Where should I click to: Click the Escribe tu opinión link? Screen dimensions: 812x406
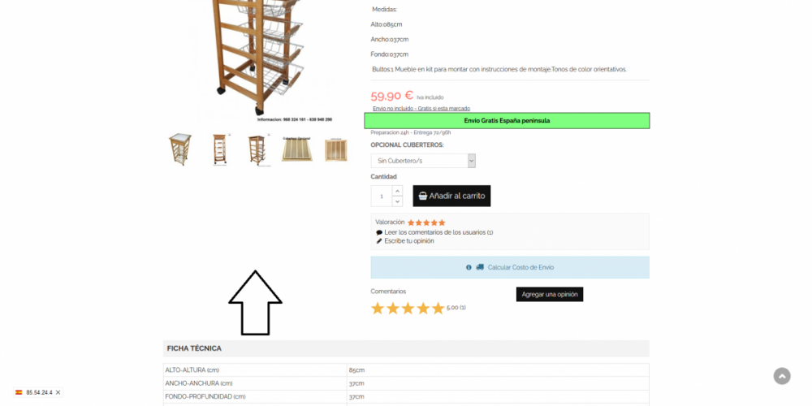[409, 241]
